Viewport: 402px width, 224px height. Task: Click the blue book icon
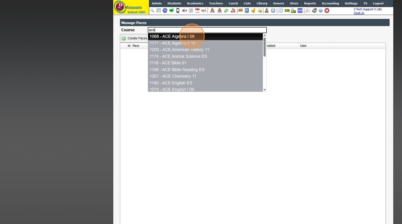pyautogui.click(x=247, y=10)
